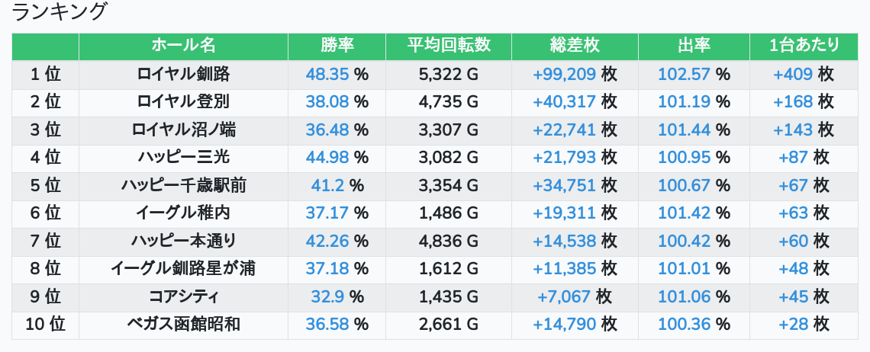
Task: Open the イーグル釧路星が浦 hall entry
Action: [x=183, y=268]
